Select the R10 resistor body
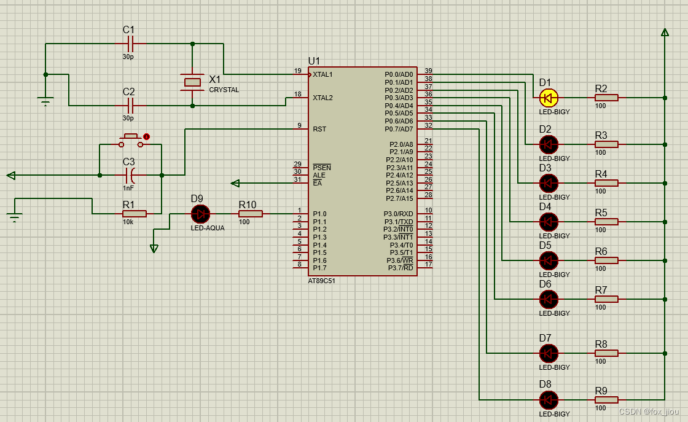Screen dimensions: 688x422 click(251, 214)
